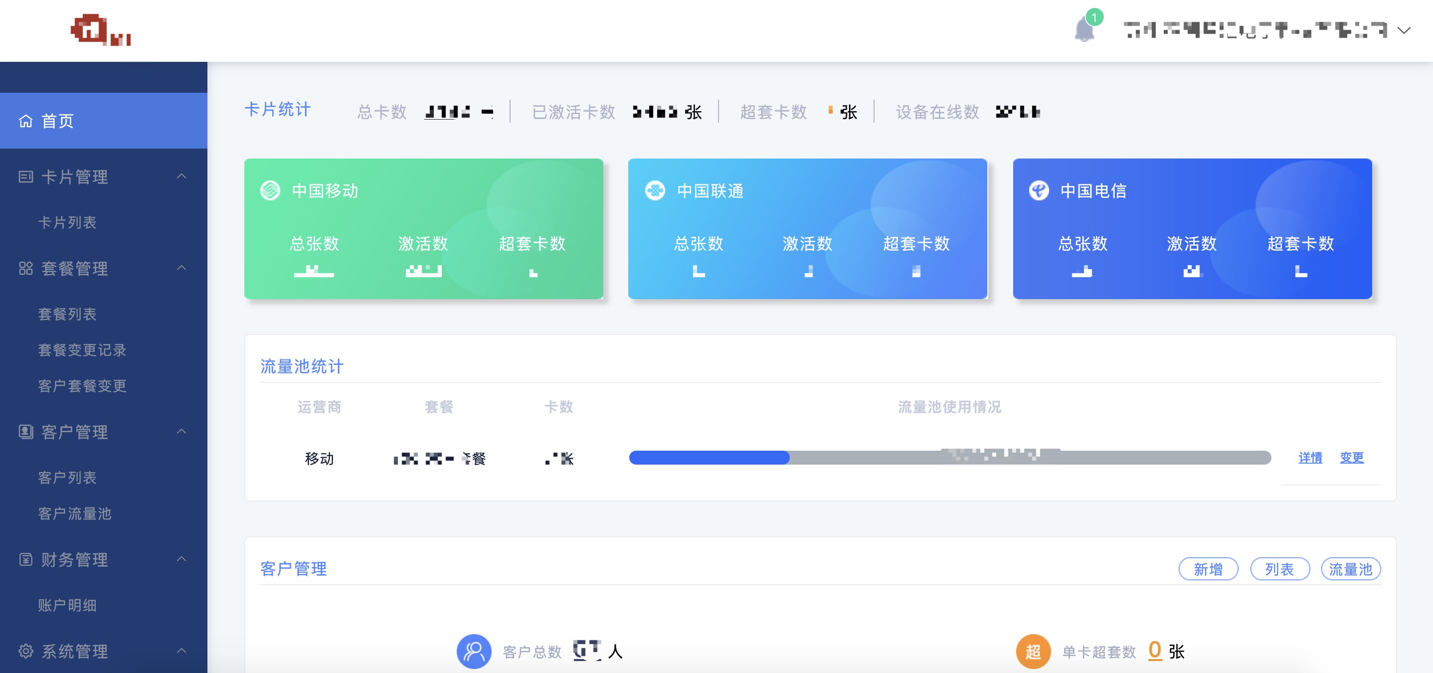Open the user account dropdown arrow
The height and width of the screenshot is (673, 1433).
pos(1404,30)
